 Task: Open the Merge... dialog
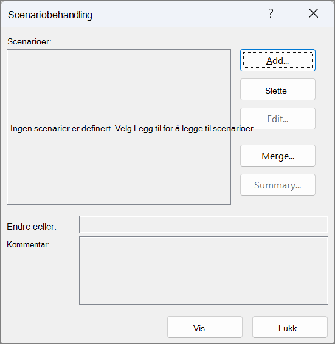point(278,156)
